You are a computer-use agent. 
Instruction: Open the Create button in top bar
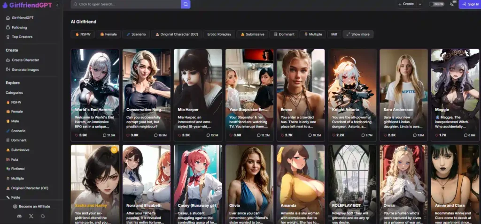tap(406, 4)
